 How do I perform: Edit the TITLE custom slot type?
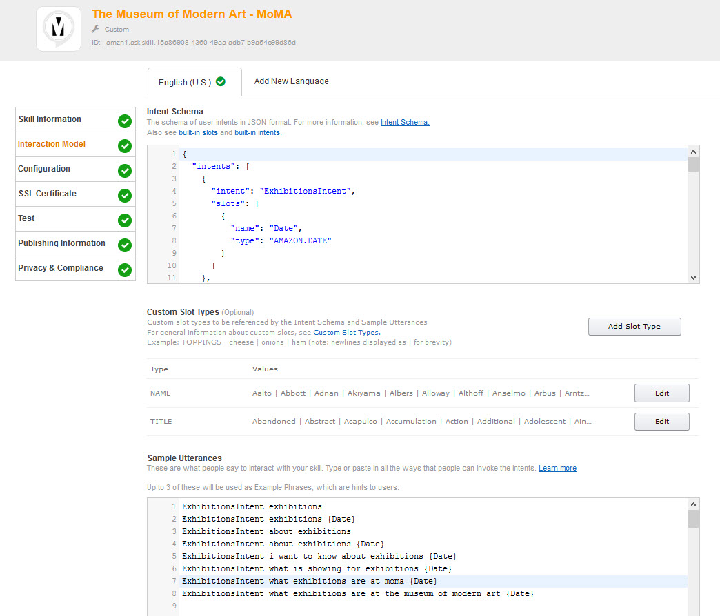pos(661,422)
